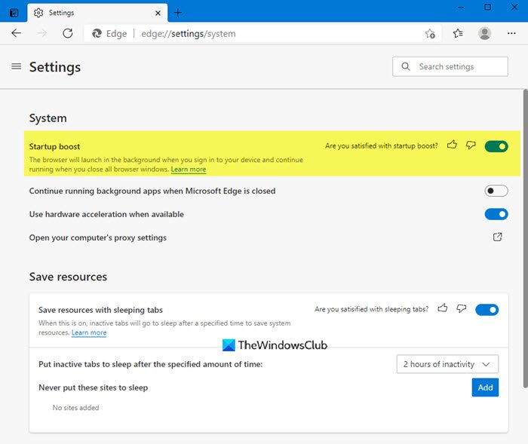Image resolution: width=528 pixels, height=444 pixels.
Task: Open the 2 hours of inactivity dropdown
Action: click(x=447, y=364)
